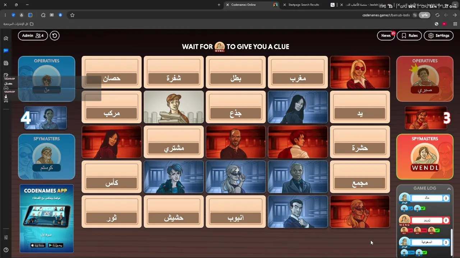The image size is (460, 258).
Task: Select the word card حصان
Action: tap(111, 72)
